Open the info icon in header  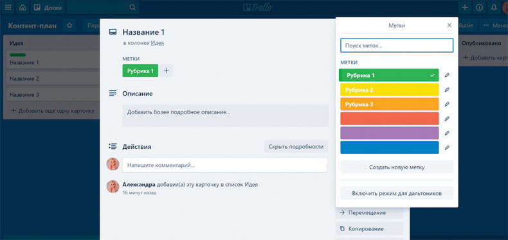point(479,8)
